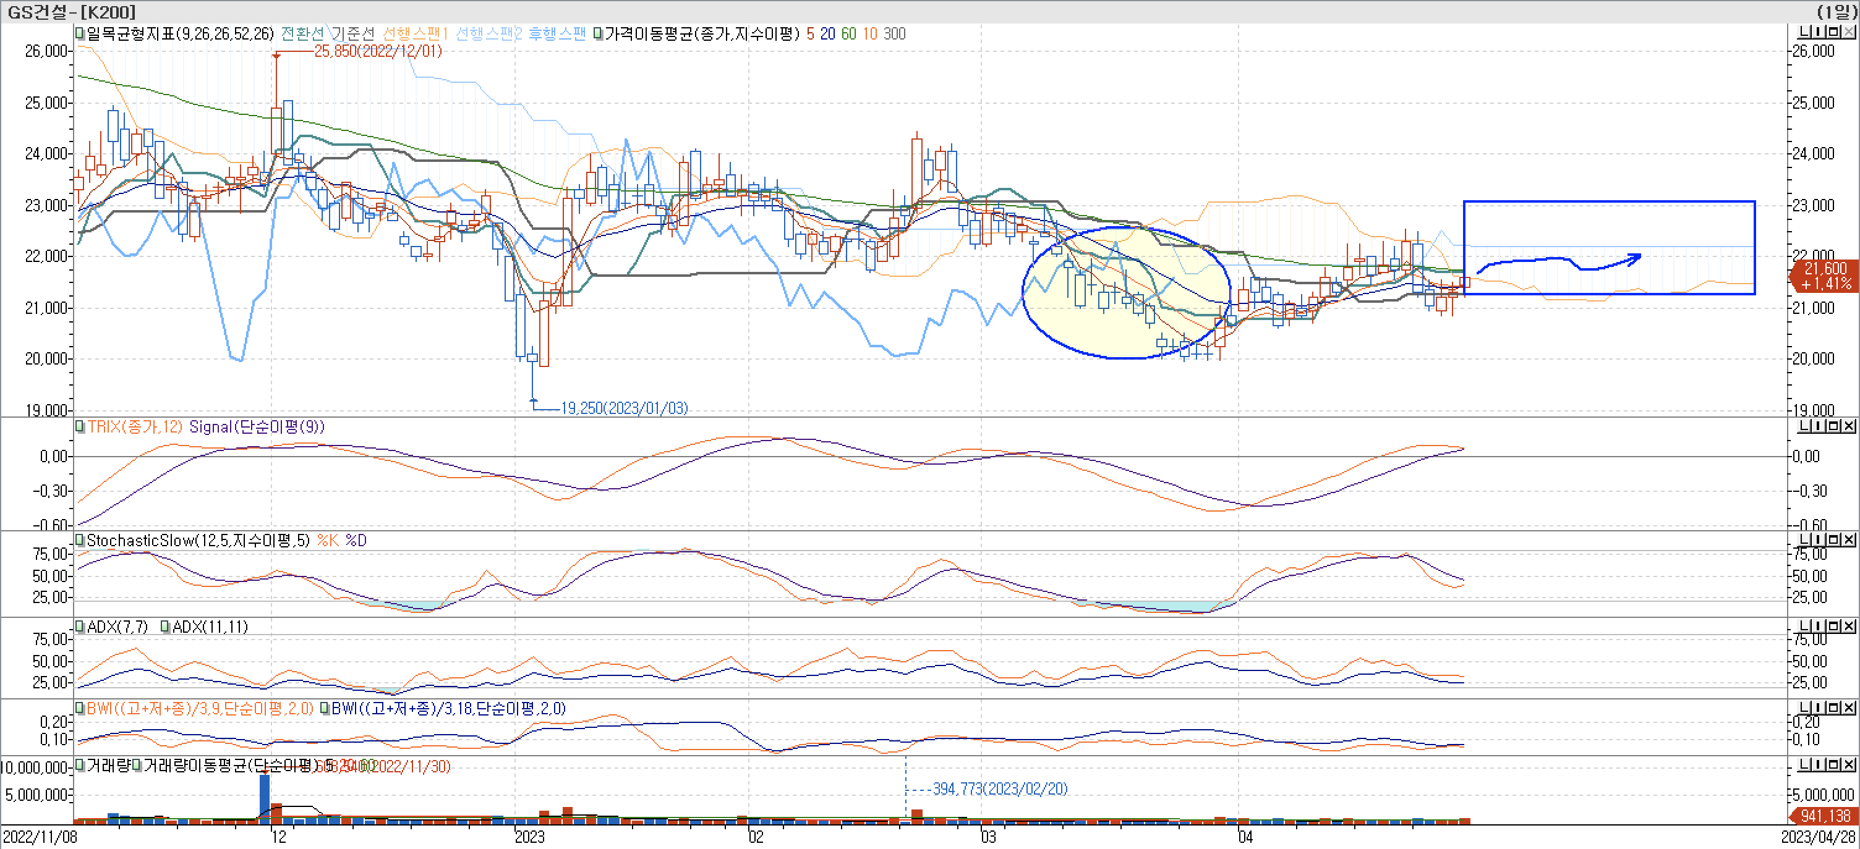1860x849 pixels.
Task: Maximize the main price chart panel
Action: (x=1835, y=32)
